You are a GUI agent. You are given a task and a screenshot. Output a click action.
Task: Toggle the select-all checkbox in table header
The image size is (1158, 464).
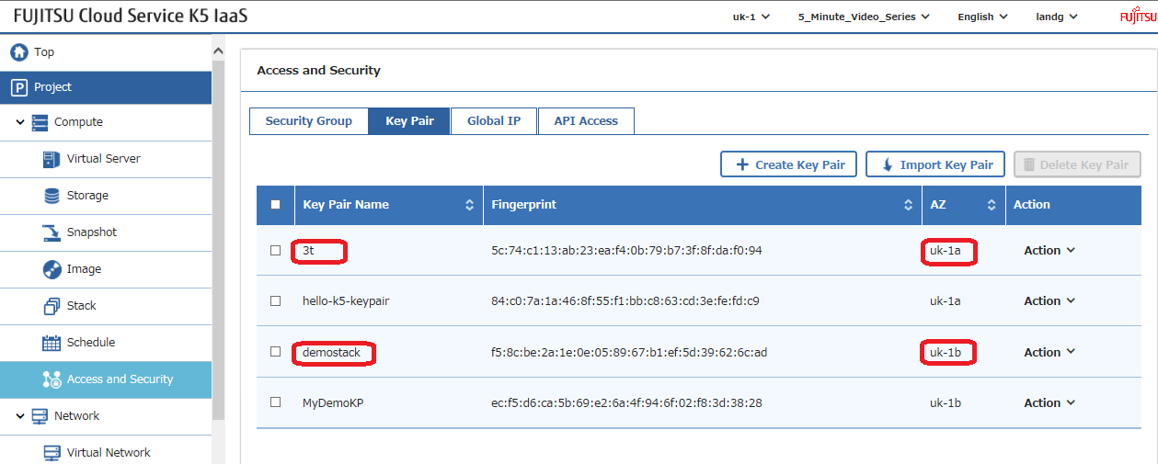point(275,205)
